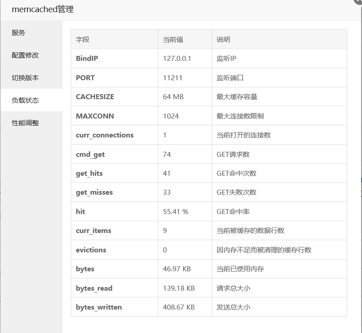Click the 64 MB value
The height and width of the screenshot is (333, 362).
(x=173, y=97)
